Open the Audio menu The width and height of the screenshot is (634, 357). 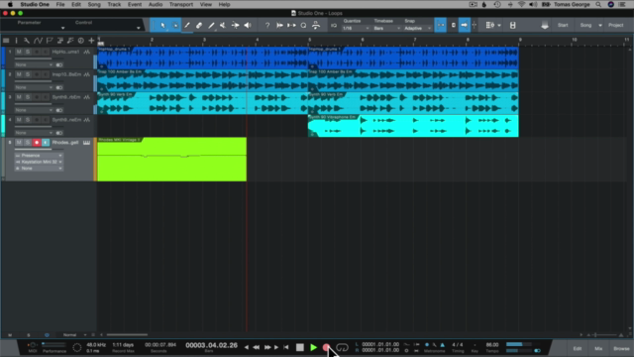point(156,4)
